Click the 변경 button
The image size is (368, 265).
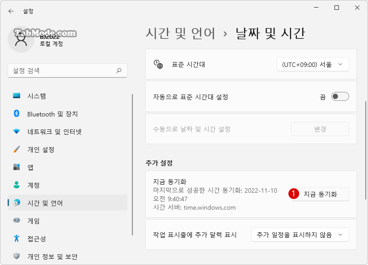(x=320, y=129)
